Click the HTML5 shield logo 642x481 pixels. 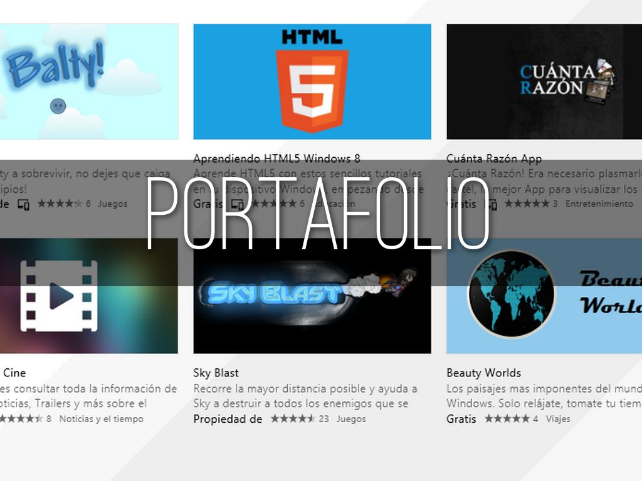pos(312,91)
